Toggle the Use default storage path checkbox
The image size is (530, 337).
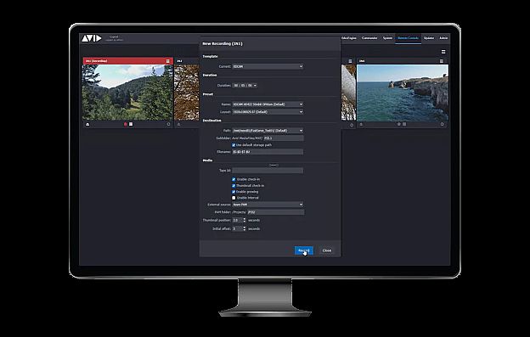pos(234,145)
